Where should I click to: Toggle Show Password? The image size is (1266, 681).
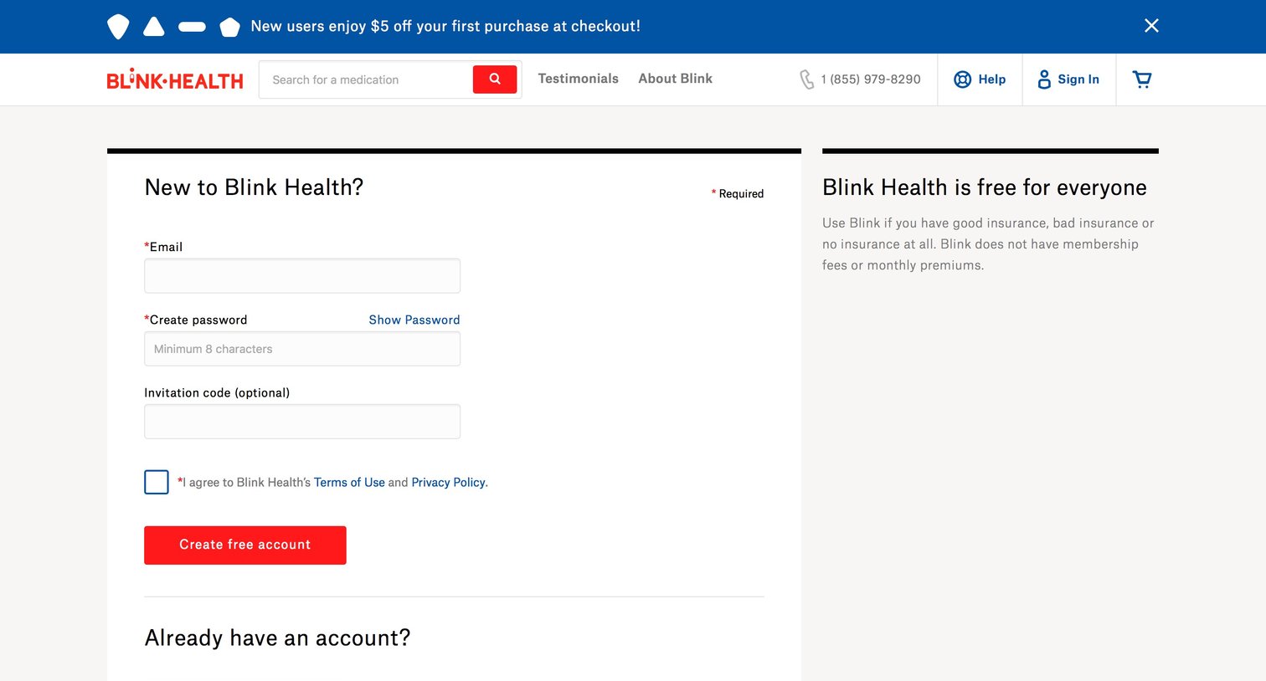pos(414,320)
